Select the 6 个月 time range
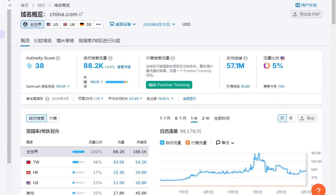The height and width of the screenshot is (195, 336). (x=180, y=118)
